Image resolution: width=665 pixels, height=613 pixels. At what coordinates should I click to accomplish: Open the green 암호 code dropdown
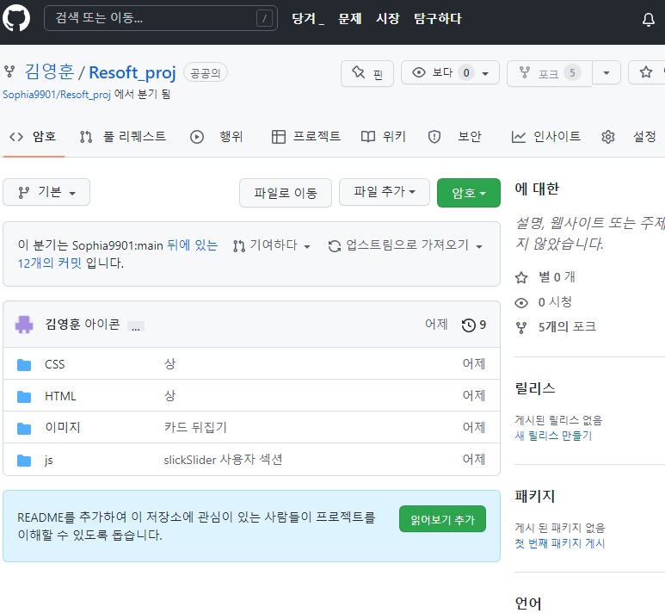pyautogui.click(x=469, y=193)
